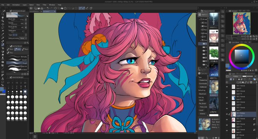The height and width of the screenshot is (139, 258).
Task: Click the green tree material thumbnail
Action: (x=214, y=53)
